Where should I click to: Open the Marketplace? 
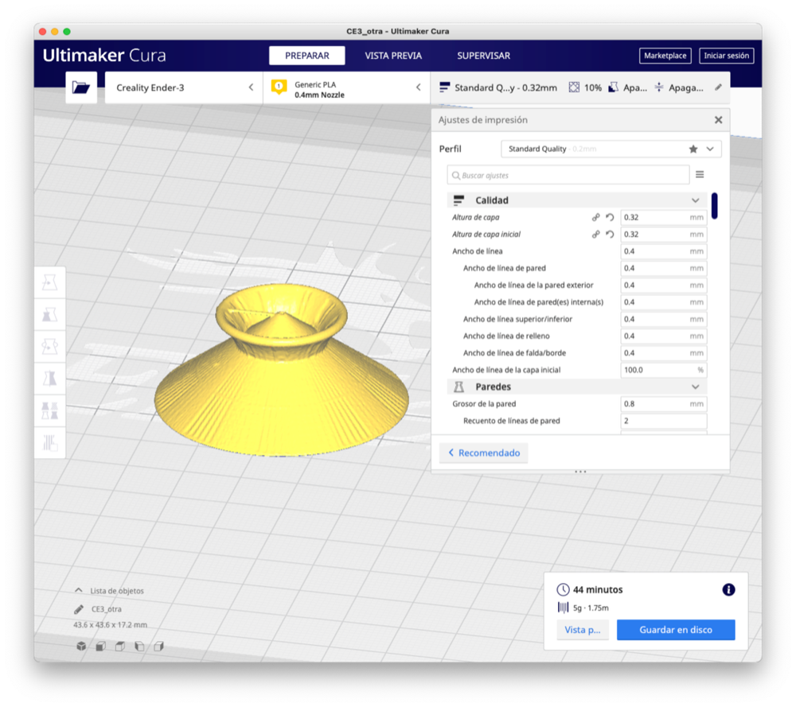[665, 56]
